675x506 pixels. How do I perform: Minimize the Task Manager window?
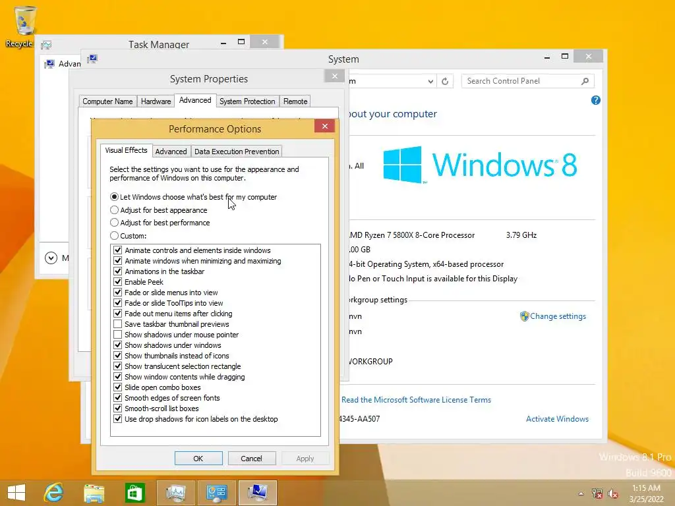point(223,43)
